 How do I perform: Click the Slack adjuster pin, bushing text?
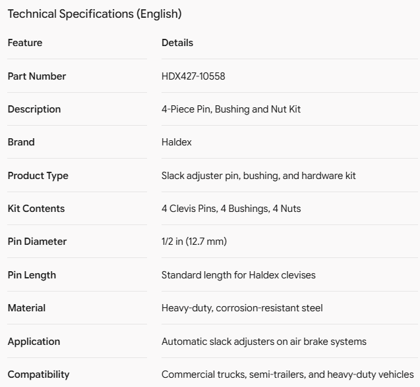pyautogui.click(x=258, y=176)
